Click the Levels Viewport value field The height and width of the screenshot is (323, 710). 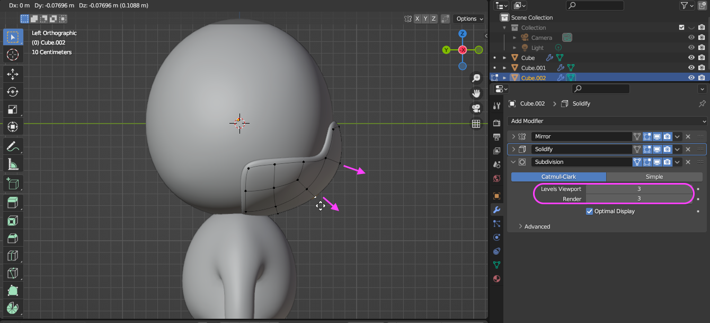(x=638, y=189)
